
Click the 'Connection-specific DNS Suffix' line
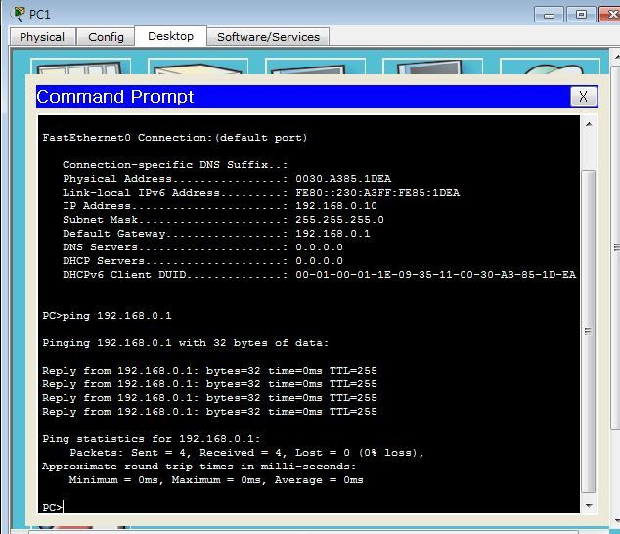175,165
